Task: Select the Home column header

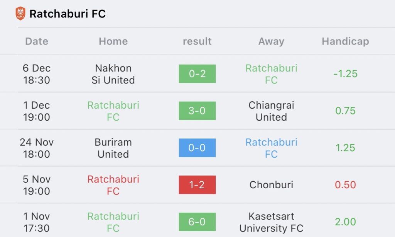Action: (113, 41)
